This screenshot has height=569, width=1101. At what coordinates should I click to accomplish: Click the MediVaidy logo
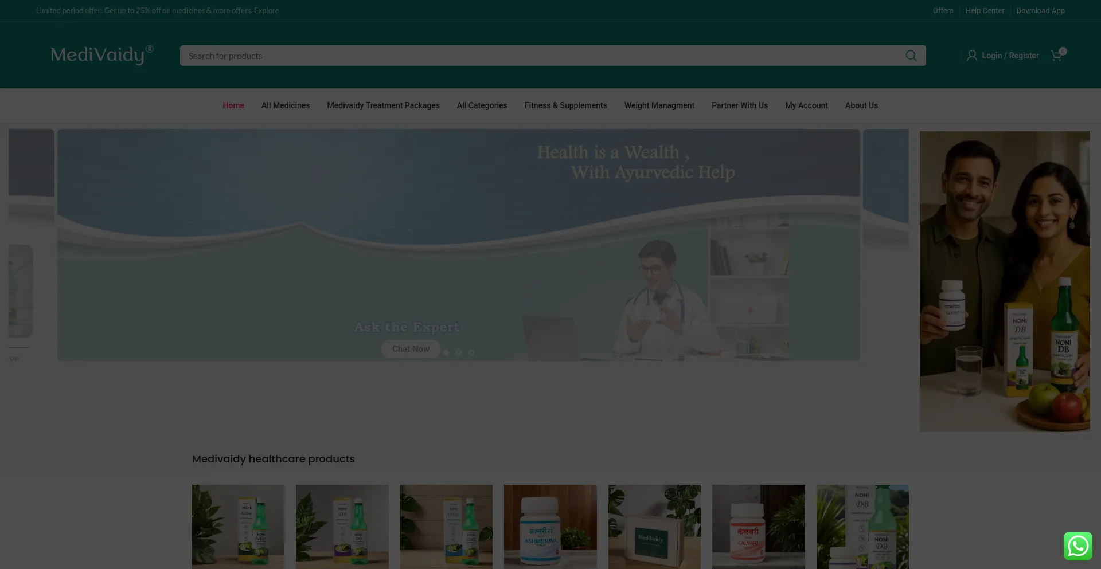pyautogui.click(x=102, y=55)
